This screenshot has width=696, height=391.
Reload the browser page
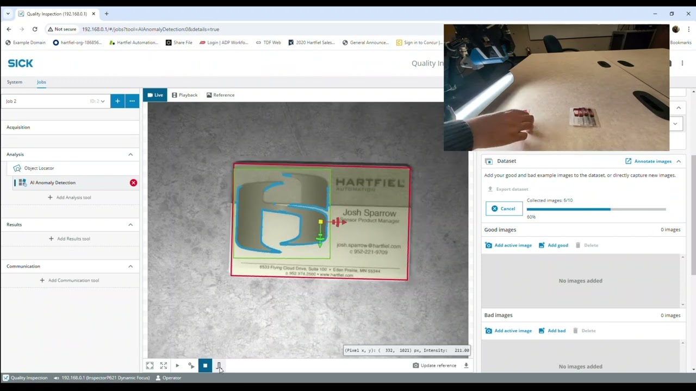pyautogui.click(x=35, y=29)
